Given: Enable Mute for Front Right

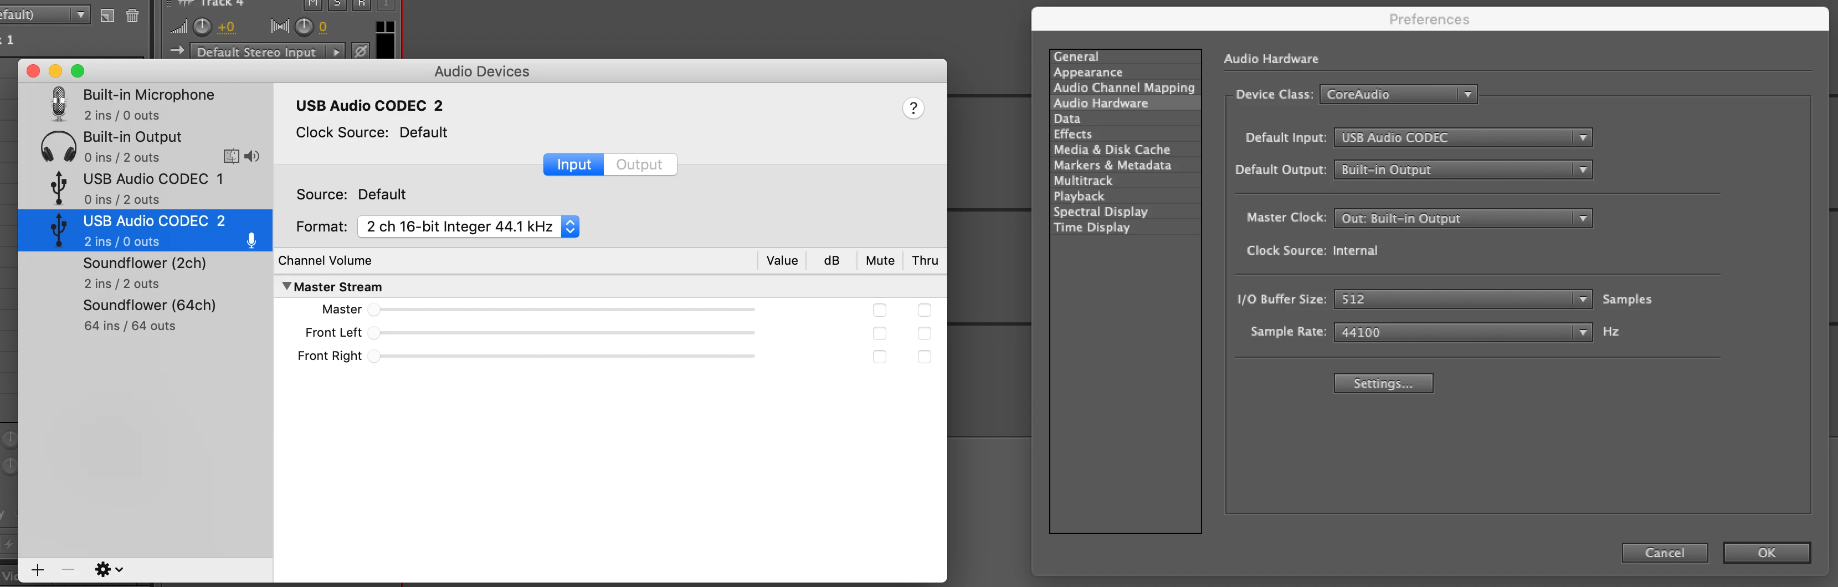Looking at the screenshot, I should [880, 357].
